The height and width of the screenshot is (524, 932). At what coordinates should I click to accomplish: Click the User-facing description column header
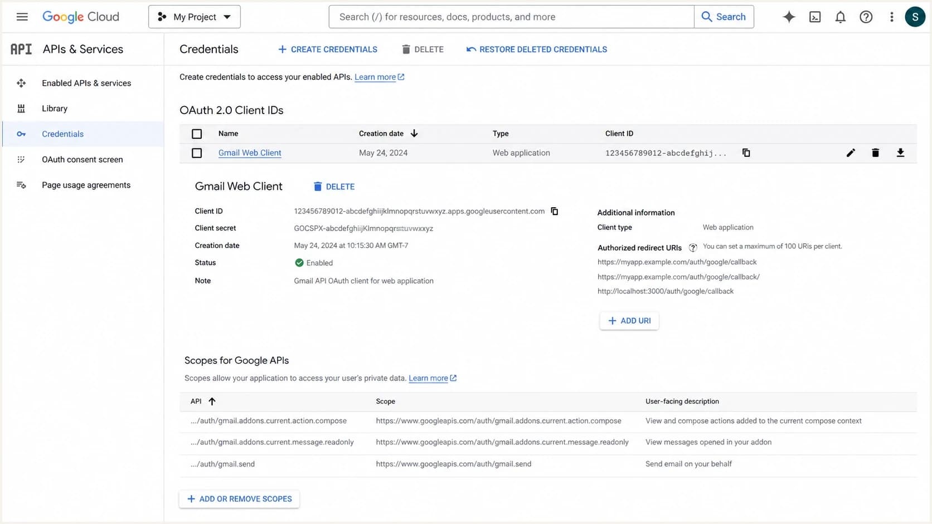[682, 401]
